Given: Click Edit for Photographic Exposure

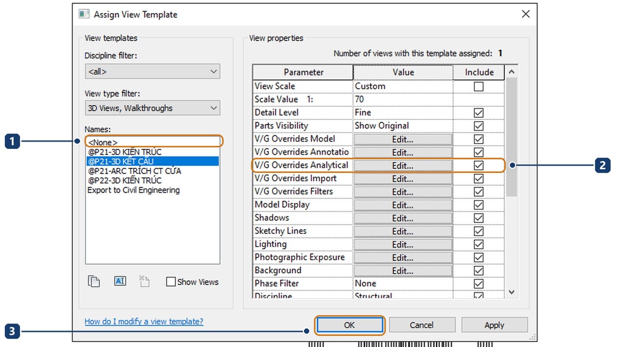Looking at the screenshot, I should 403,258.
